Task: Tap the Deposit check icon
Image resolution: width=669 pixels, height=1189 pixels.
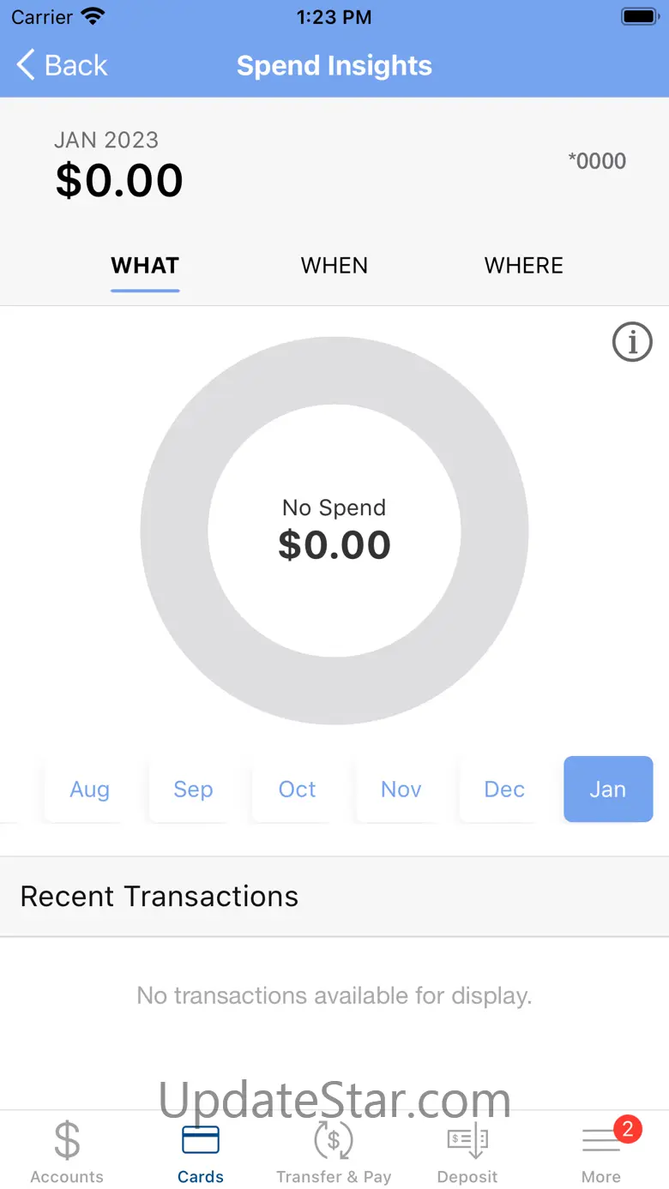Action: coord(467,1141)
